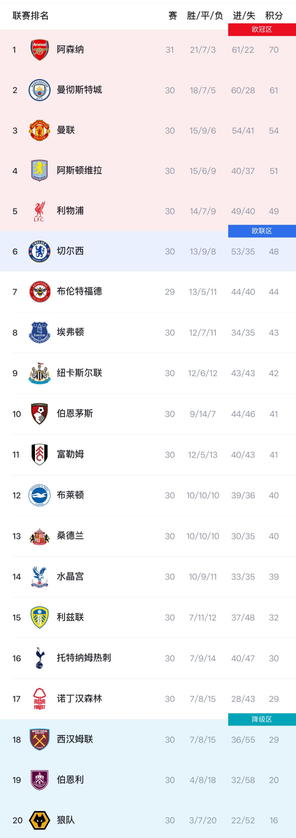This screenshot has height=838, width=296.
Task: Select the Tottenham cockerel logo
Action: coord(39,658)
